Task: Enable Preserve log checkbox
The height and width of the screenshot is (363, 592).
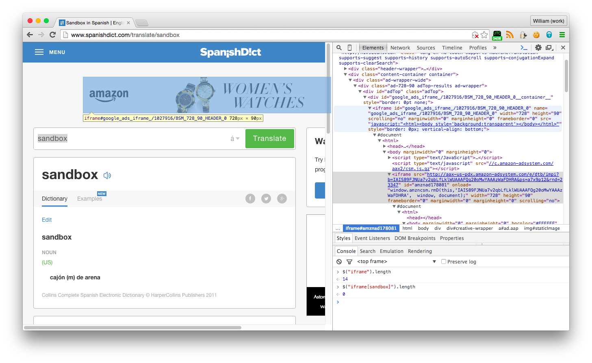Action: [444, 261]
